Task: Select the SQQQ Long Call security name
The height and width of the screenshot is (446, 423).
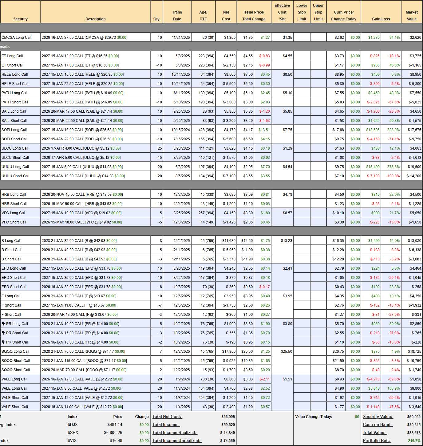Action: click(x=15, y=352)
